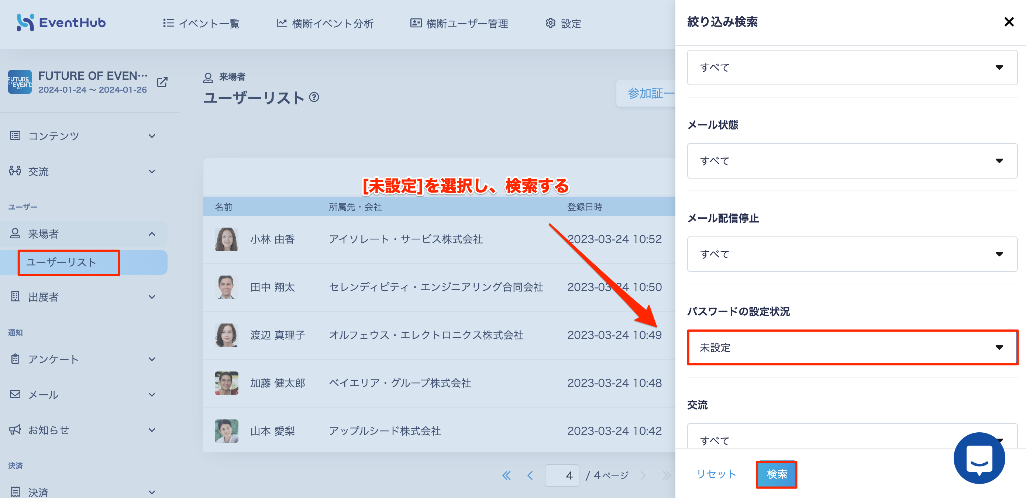This screenshot has width=1026, height=498.
Task: Click the cross-event analysis chart icon
Action: pos(282,23)
